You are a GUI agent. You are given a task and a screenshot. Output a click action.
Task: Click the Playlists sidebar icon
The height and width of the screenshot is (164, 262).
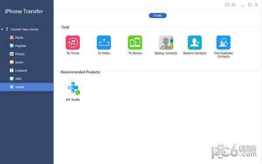[x=11, y=45]
